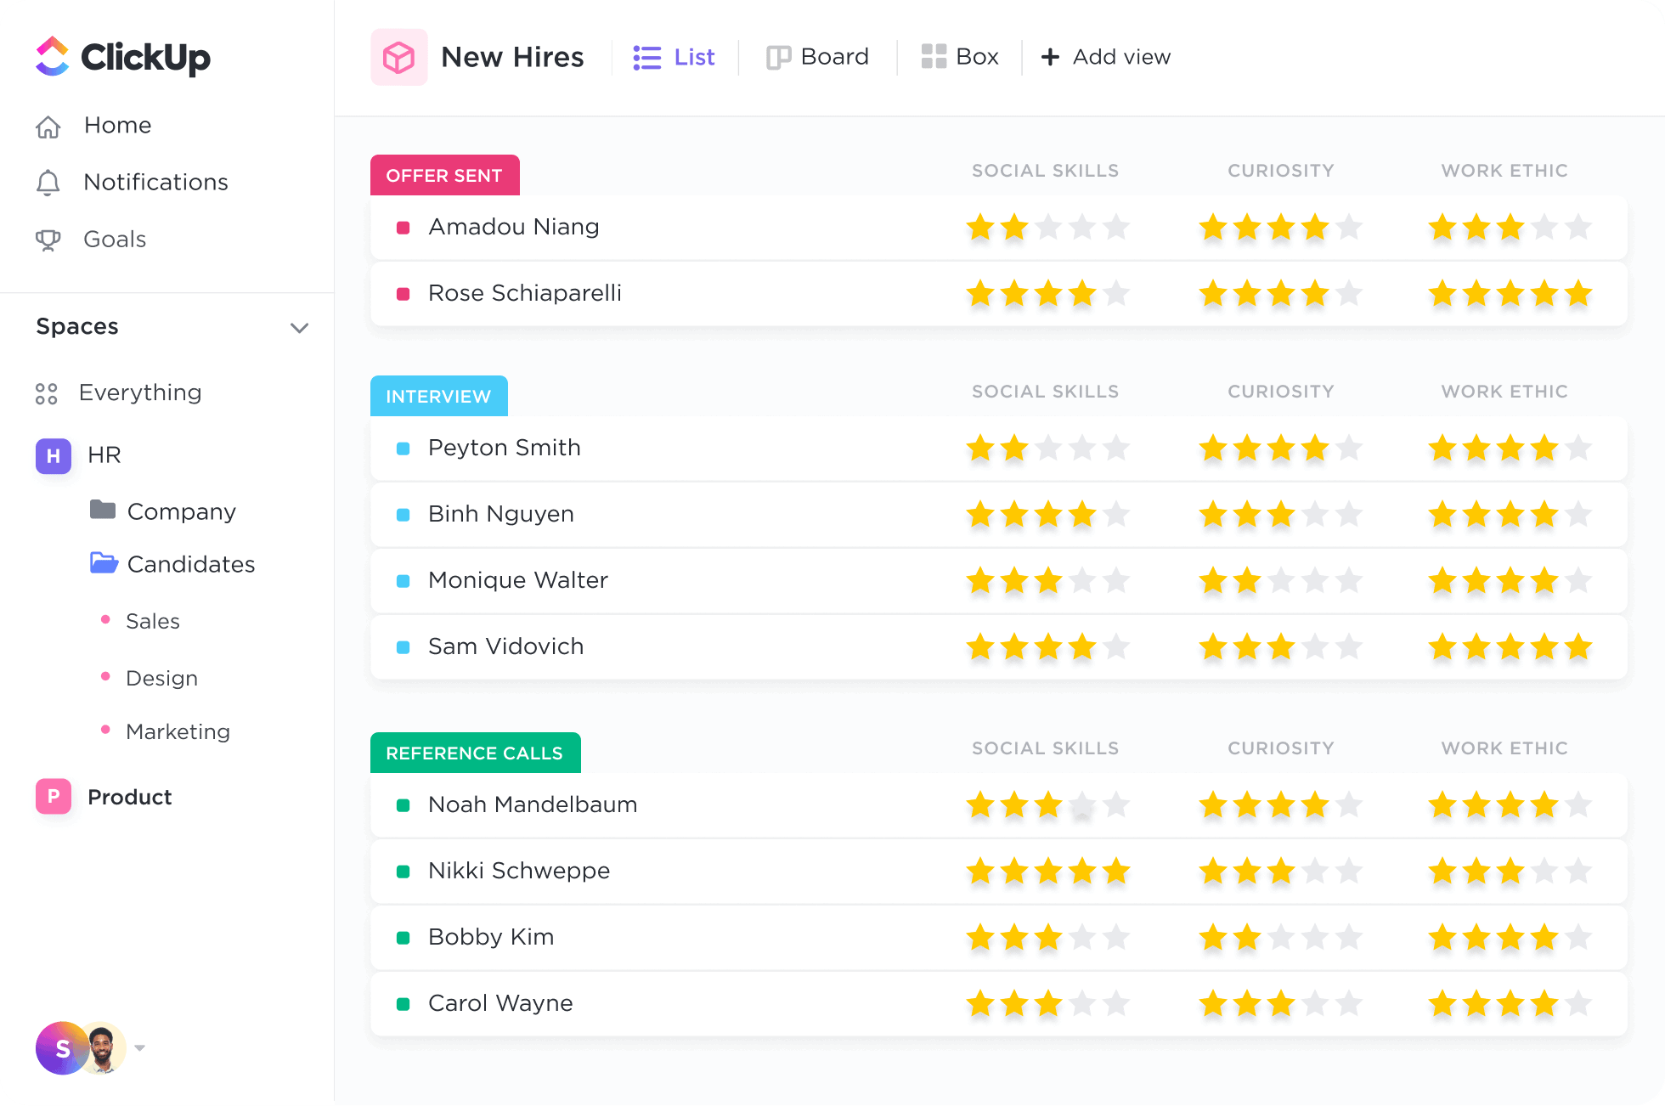Click the New Hires pink cube icon
Image resolution: width=1665 pixels, height=1106 pixels.
tap(398, 57)
